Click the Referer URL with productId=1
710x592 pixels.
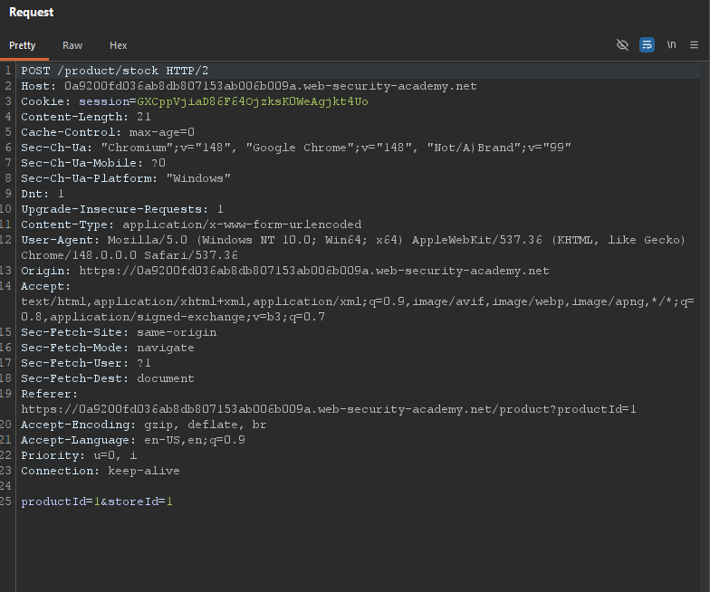[329, 409]
